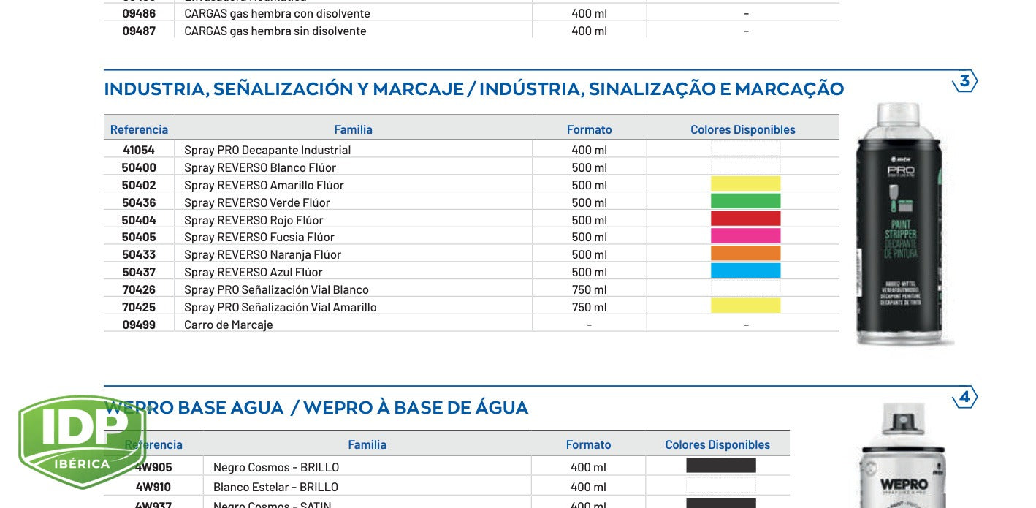
Task: Click Blanco Estelar - BRILLO
Action: click(x=275, y=487)
